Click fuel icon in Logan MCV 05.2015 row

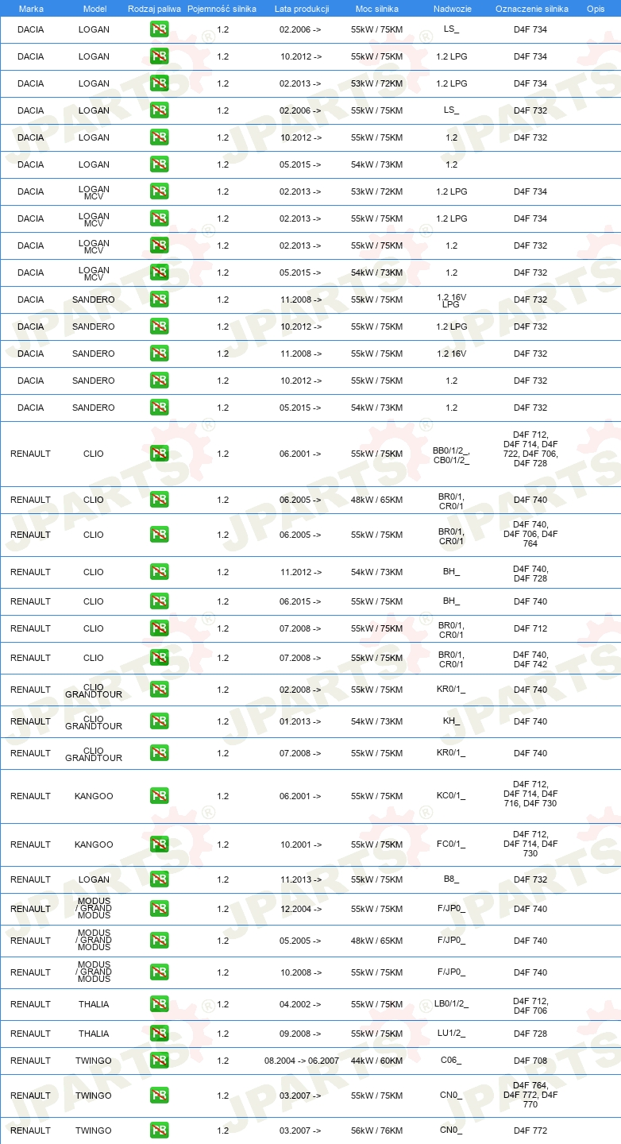[159, 272]
